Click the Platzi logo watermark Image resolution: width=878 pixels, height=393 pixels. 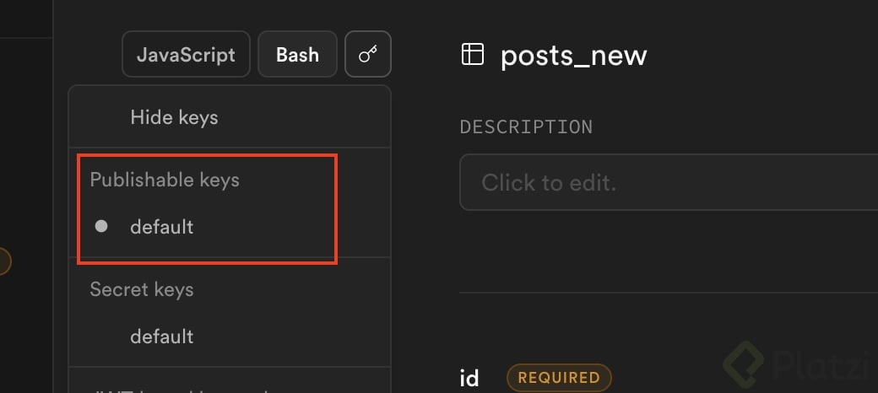coord(744,363)
